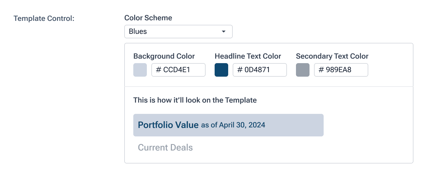Image resolution: width=427 pixels, height=177 pixels.
Task: Click the hash symbol before 0D4871
Action: point(240,70)
